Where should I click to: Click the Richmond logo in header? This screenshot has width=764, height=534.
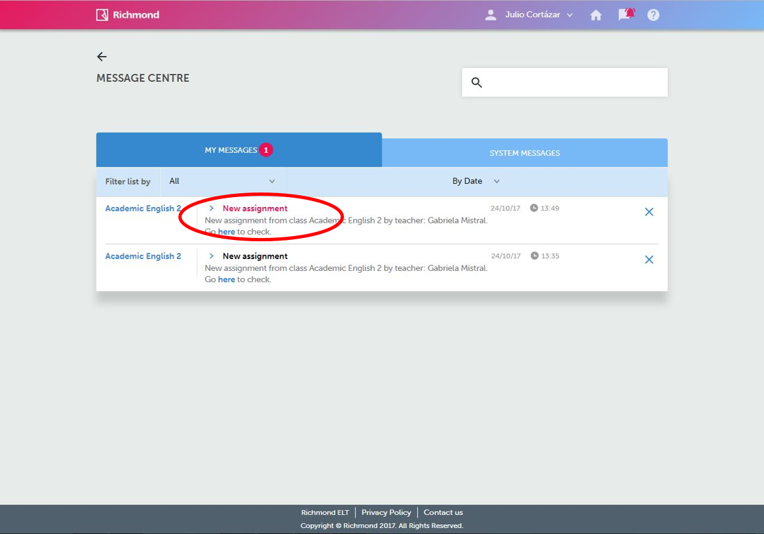click(x=127, y=15)
